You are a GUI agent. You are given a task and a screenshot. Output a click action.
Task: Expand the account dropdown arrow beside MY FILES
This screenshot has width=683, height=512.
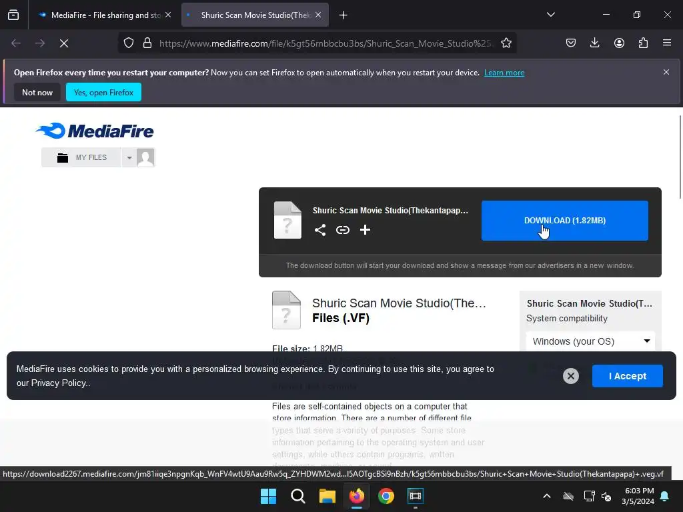point(129,157)
